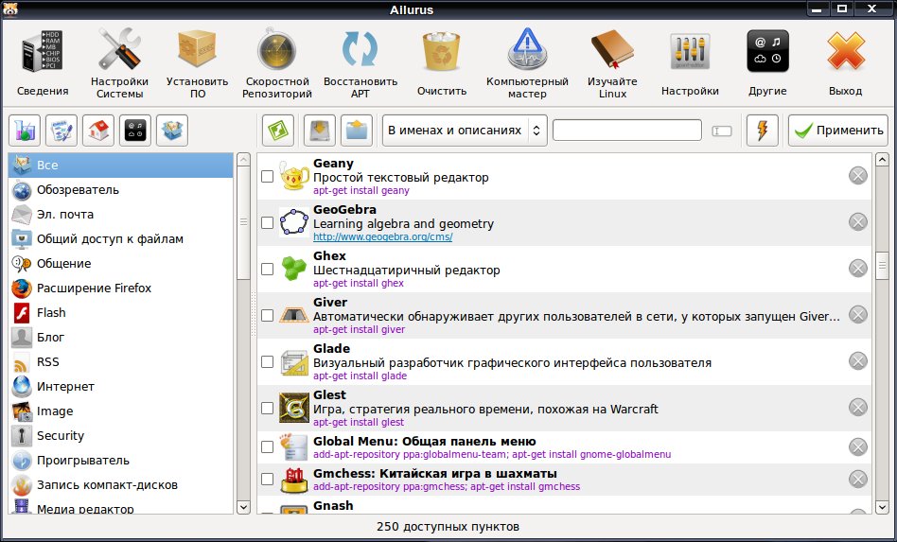Open the 'В именах и описаниях' dropdown

pos(465,131)
